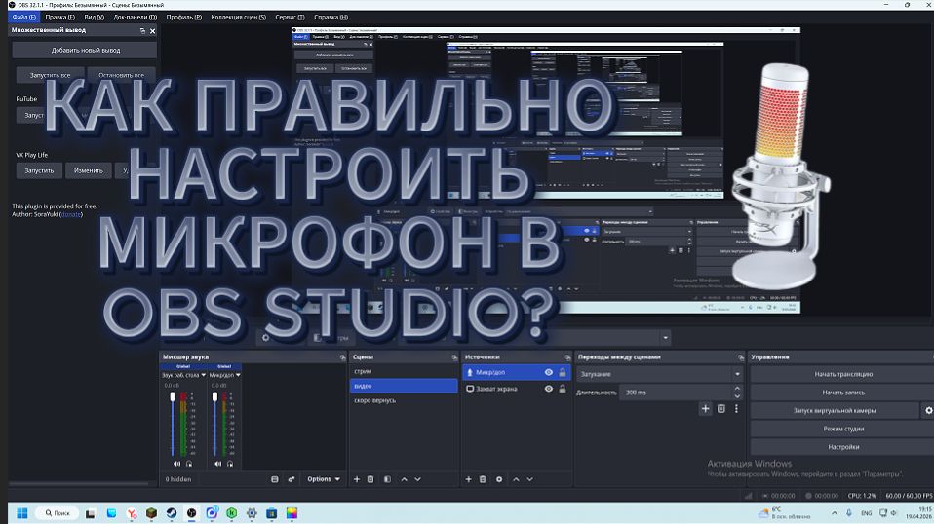
Task: Open the Вид menu
Action: tap(95, 18)
